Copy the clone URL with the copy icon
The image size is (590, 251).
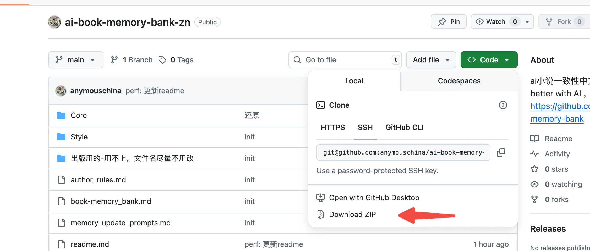(501, 152)
